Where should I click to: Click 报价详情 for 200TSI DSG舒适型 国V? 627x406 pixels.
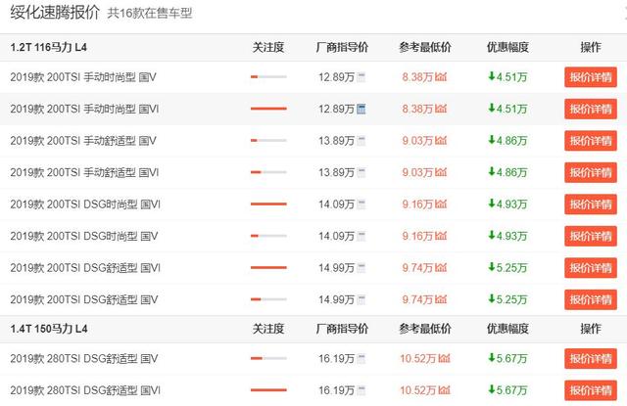tap(591, 299)
